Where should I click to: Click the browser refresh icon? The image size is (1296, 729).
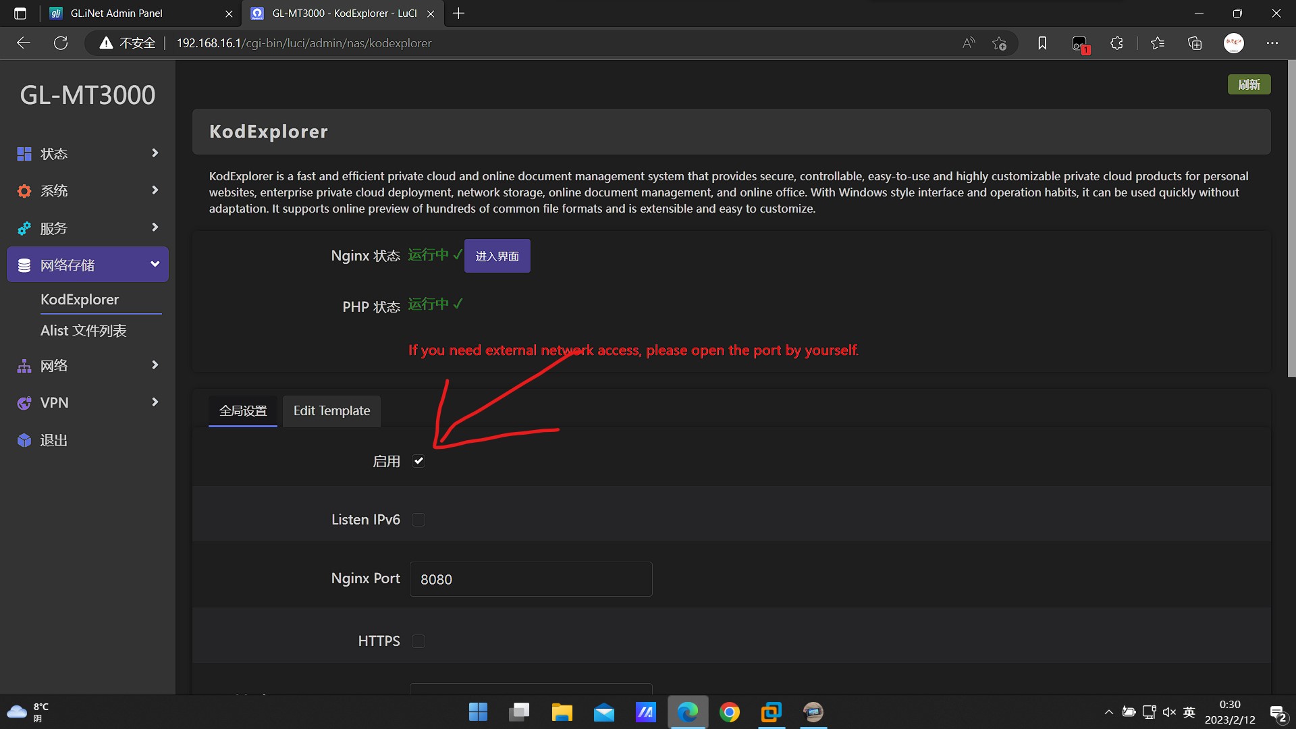point(61,43)
